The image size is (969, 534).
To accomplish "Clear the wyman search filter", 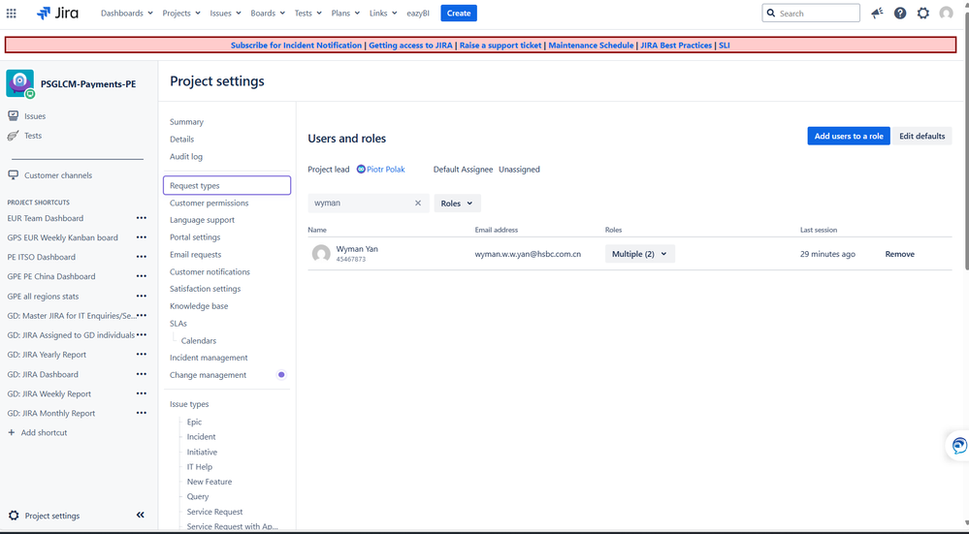I will point(418,203).
